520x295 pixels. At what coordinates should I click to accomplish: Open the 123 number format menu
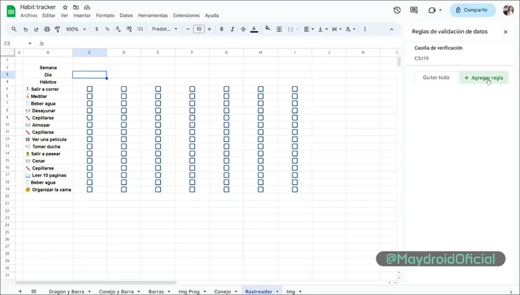140,29
